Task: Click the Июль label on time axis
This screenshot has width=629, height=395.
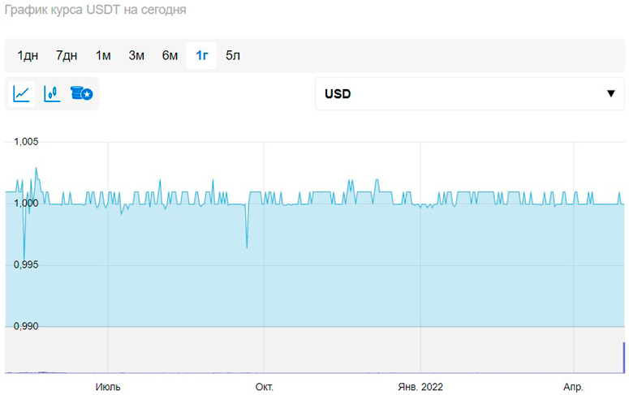Action: coord(108,387)
